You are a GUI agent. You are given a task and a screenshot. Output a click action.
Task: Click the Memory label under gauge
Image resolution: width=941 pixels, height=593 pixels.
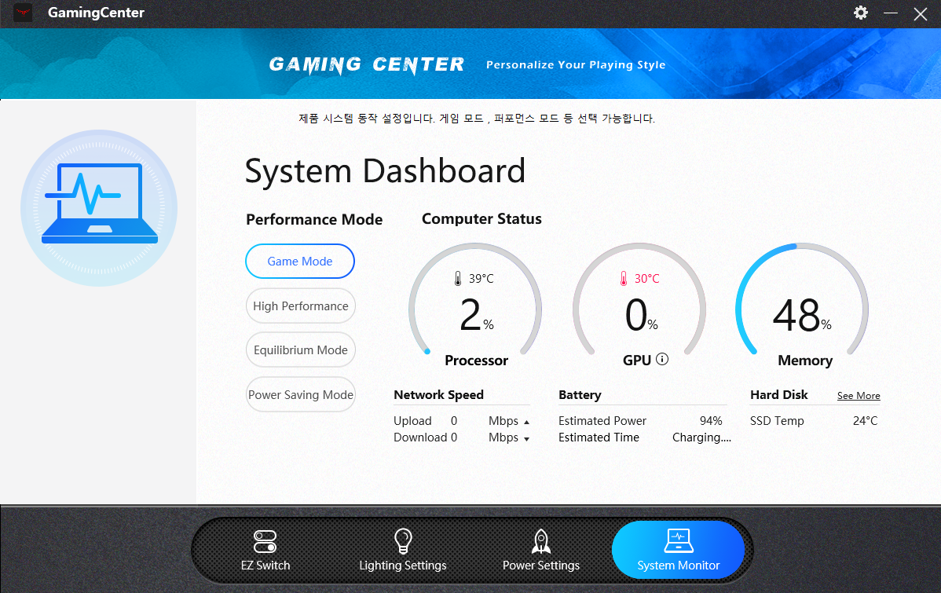click(805, 361)
